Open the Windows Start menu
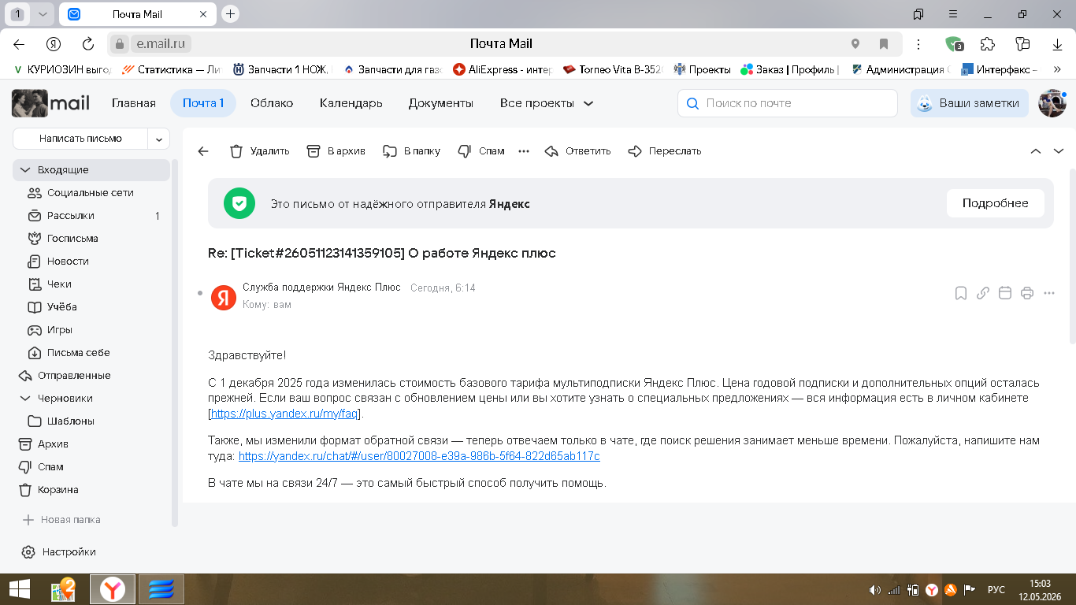This screenshot has height=605, width=1076. 19,589
